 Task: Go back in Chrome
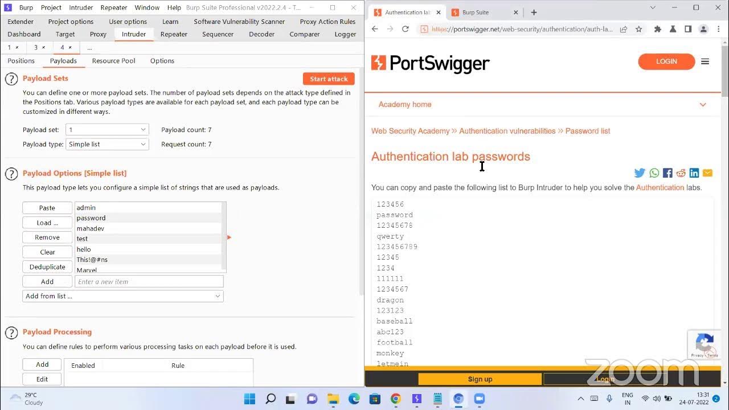coord(375,29)
